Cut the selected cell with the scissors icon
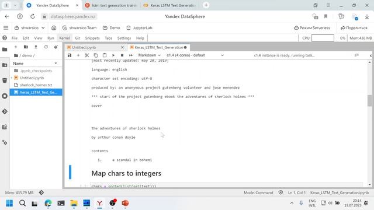 87,55
